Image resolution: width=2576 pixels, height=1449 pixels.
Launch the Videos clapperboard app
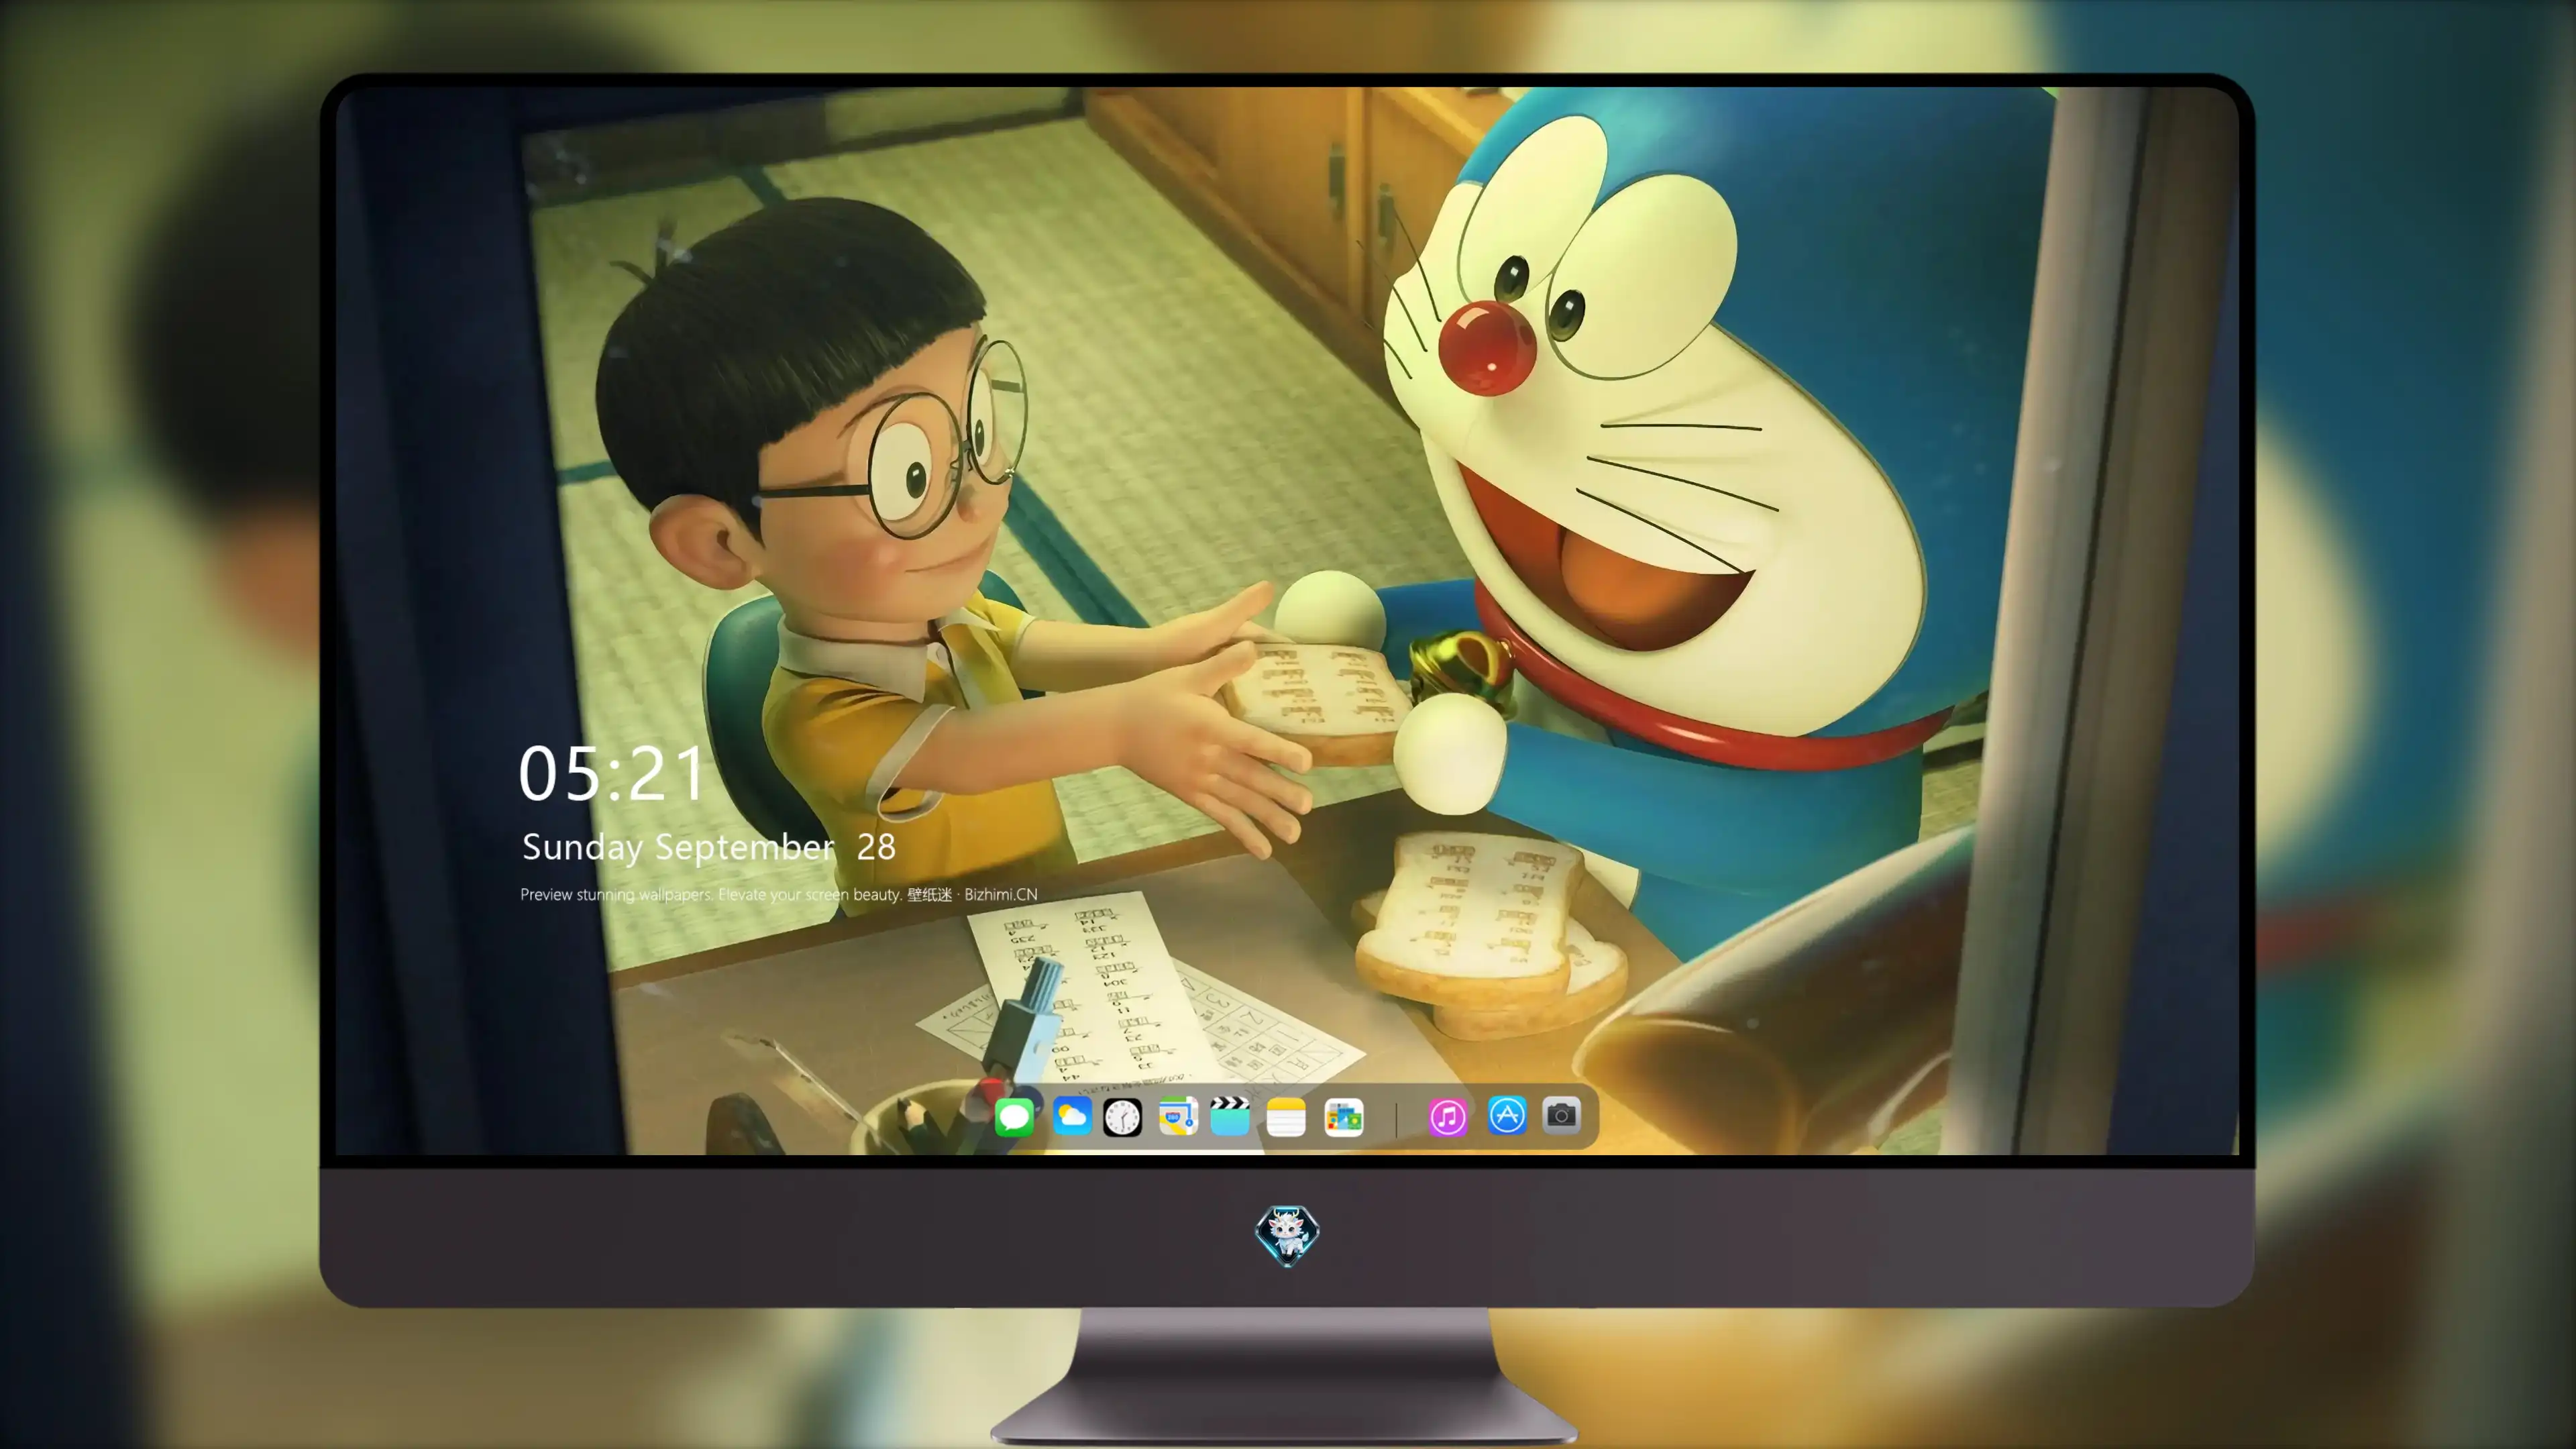click(1230, 1116)
